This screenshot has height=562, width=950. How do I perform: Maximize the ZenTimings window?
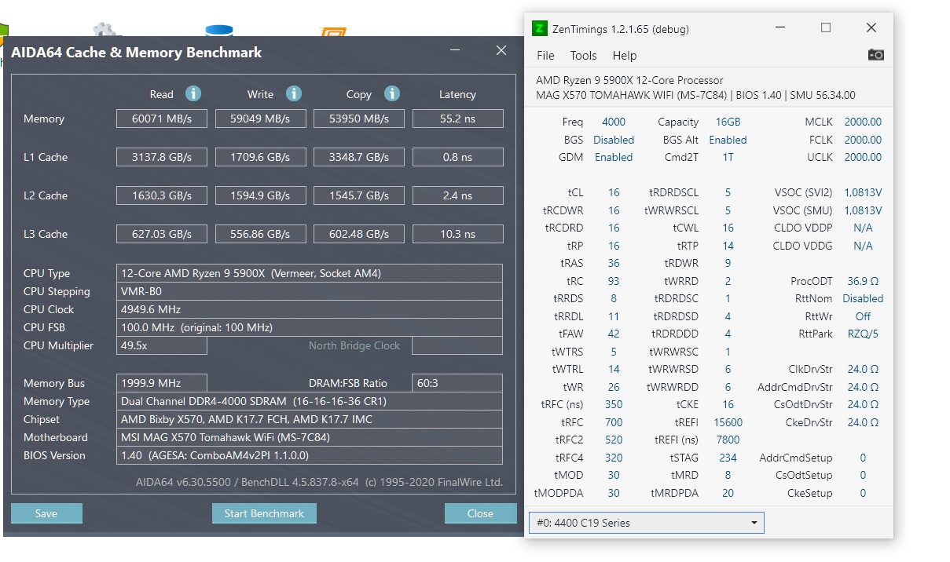pos(826,28)
